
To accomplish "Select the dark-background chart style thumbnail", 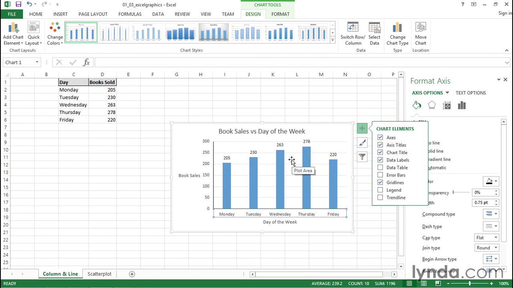I will (213, 32).
